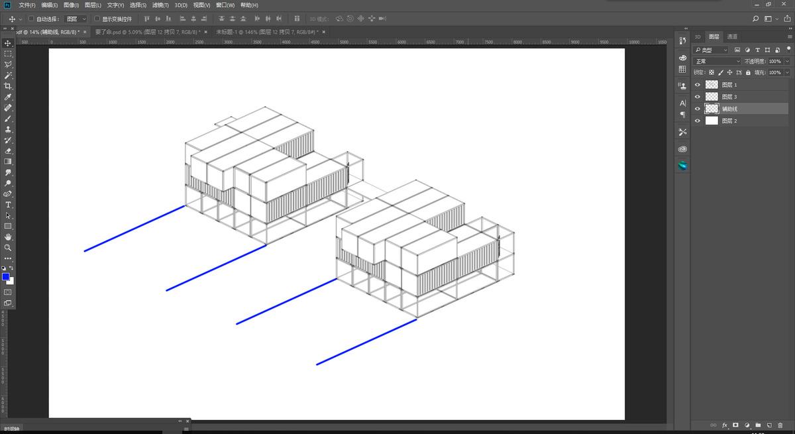Hide 图层 2 with its eye icon

click(x=697, y=121)
